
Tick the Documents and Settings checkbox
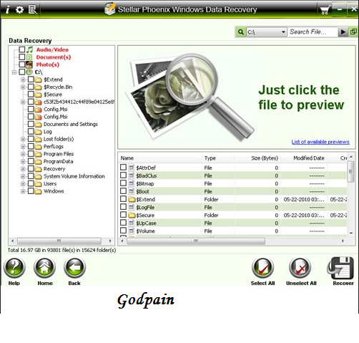[31, 124]
